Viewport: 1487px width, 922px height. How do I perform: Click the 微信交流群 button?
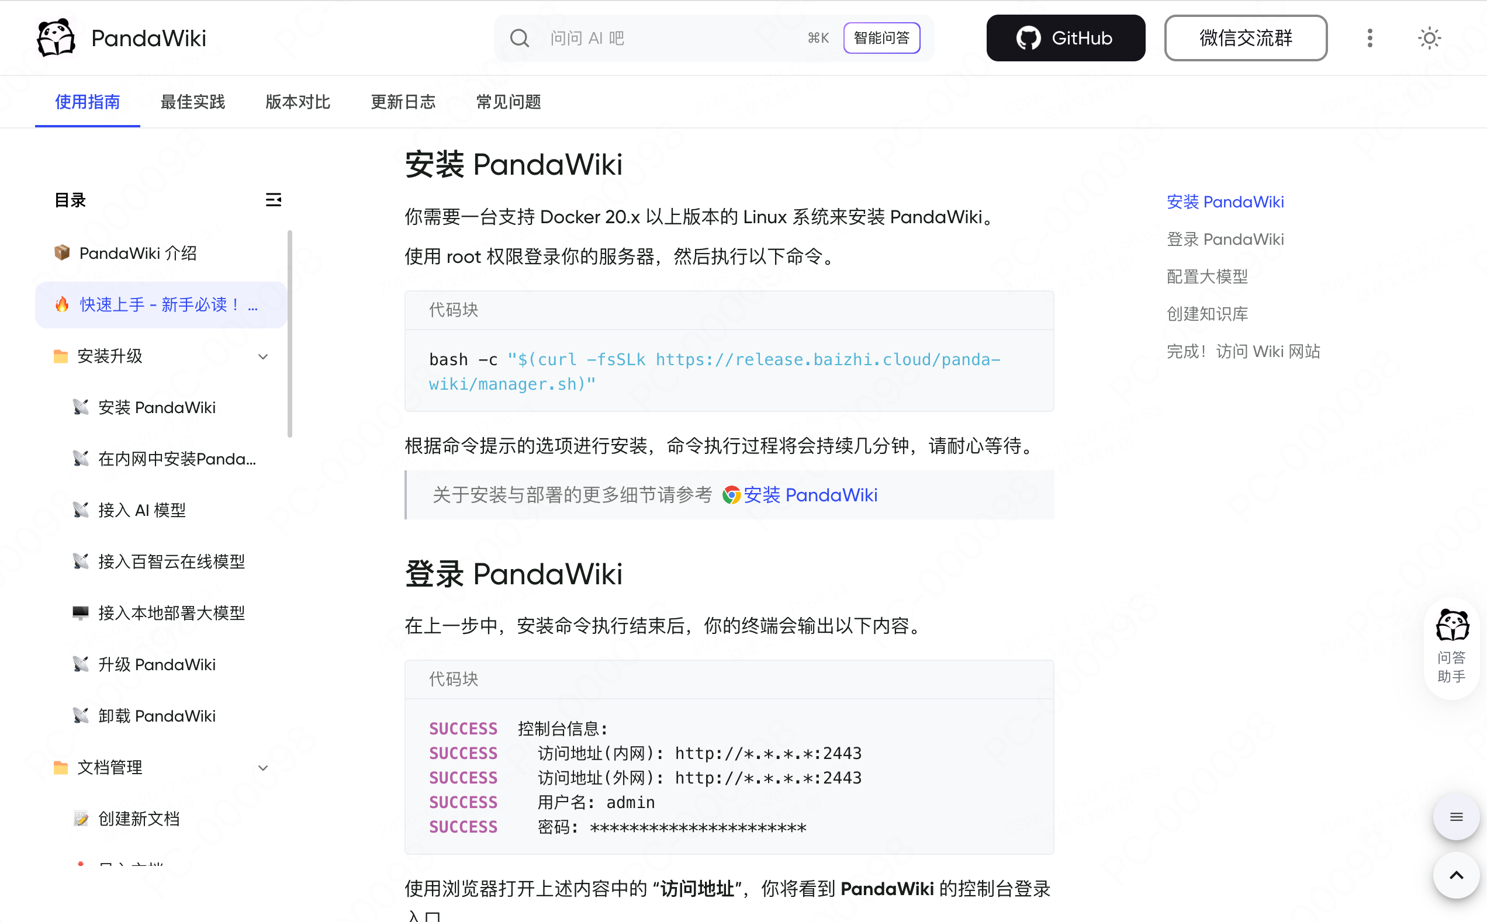pyautogui.click(x=1245, y=39)
